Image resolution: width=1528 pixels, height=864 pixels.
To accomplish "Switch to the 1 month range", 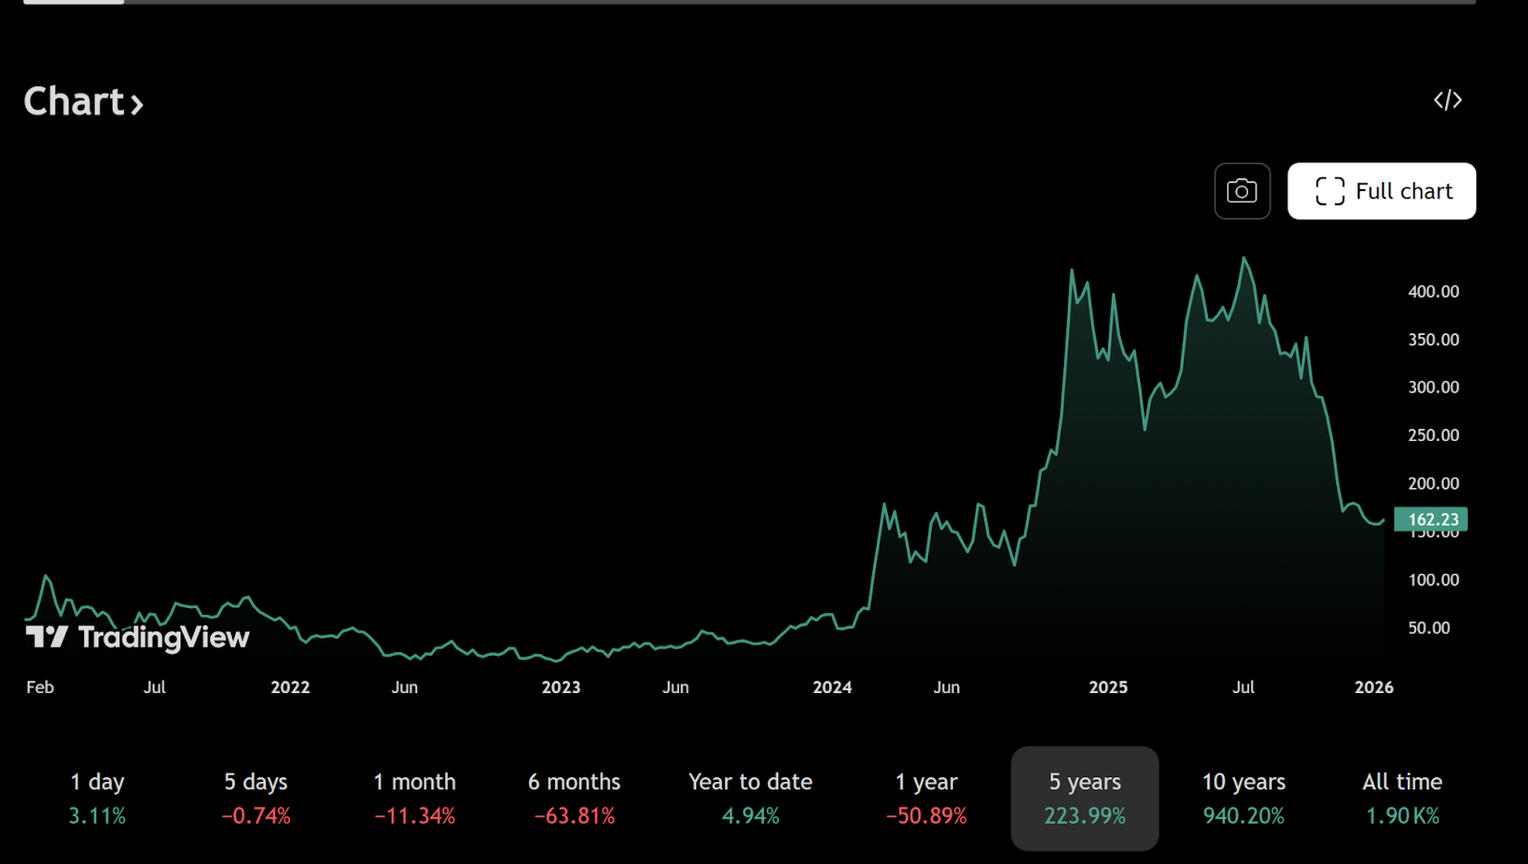I will click(x=414, y=797).
